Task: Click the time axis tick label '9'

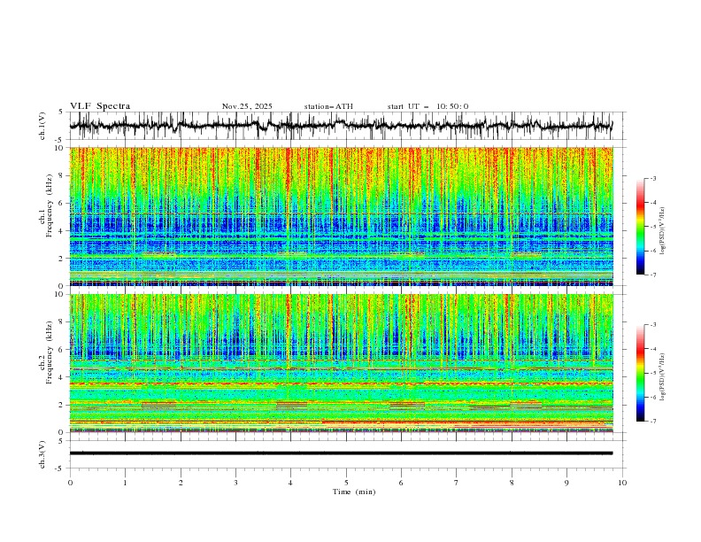Action: (566, 483)
